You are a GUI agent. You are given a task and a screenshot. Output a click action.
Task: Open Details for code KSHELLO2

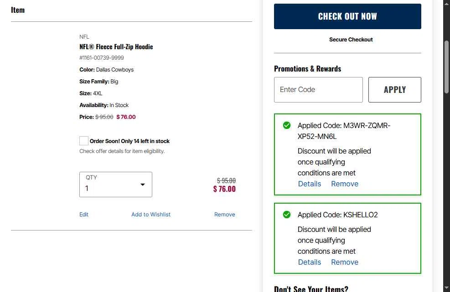310,262
